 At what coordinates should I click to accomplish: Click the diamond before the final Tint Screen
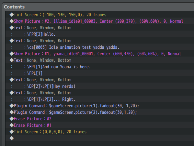tap(12, 132)
